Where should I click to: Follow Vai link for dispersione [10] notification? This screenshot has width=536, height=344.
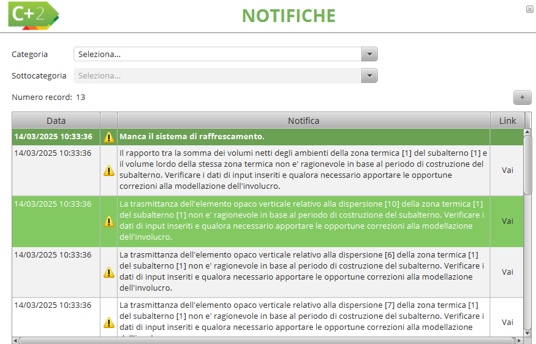507,221
